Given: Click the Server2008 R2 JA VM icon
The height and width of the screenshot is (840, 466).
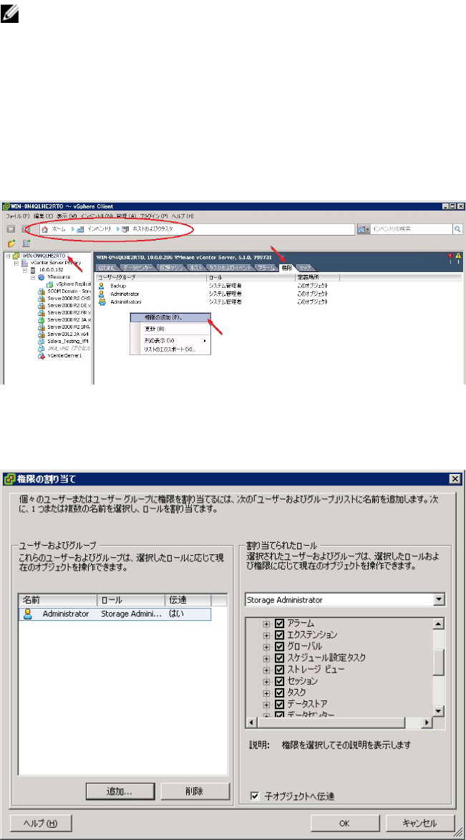Looking at the screenshot, I should (42, 319).
